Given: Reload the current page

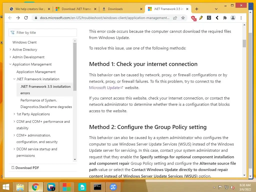Looking at the screenshot, I should (26, 18).
